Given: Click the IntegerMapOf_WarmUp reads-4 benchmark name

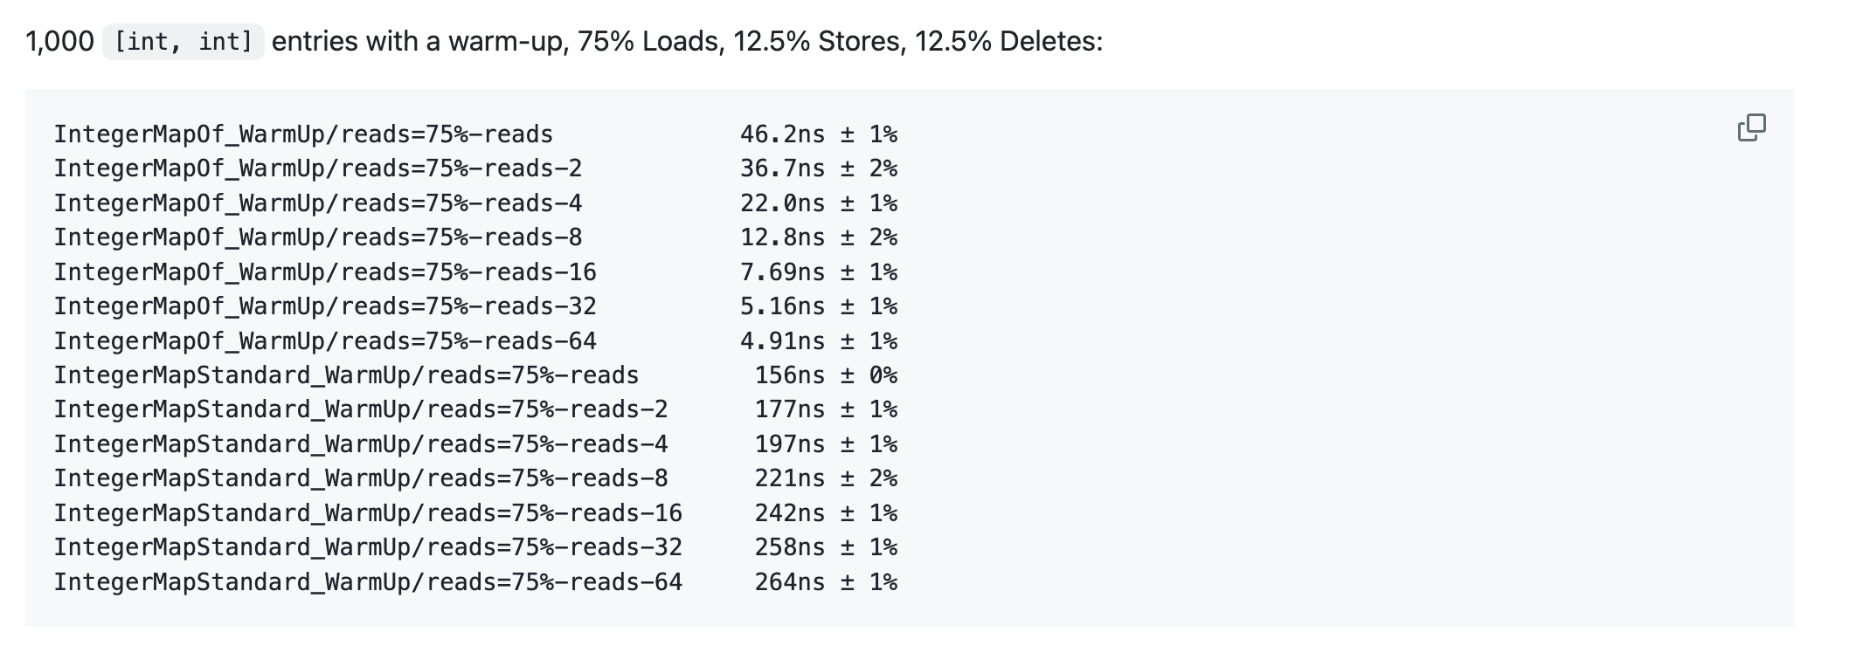Looking at the screenshot, I should [317, 203].
